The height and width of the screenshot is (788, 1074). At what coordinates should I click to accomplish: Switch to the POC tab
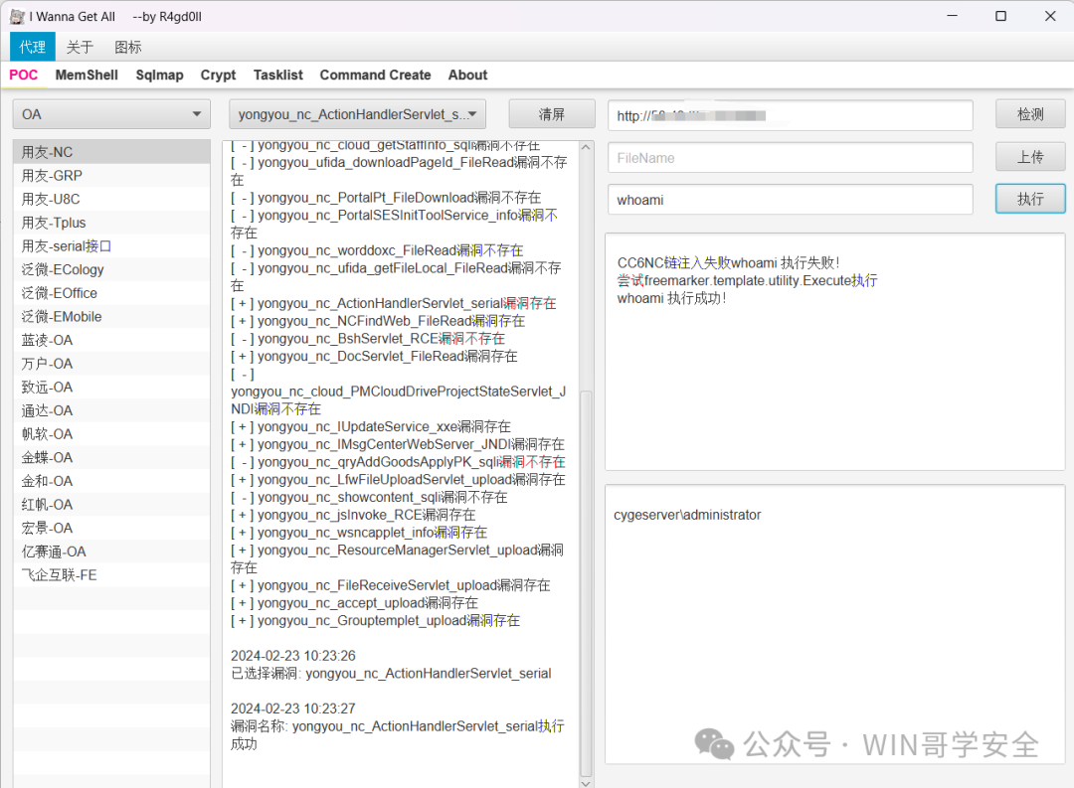point(23,76)
